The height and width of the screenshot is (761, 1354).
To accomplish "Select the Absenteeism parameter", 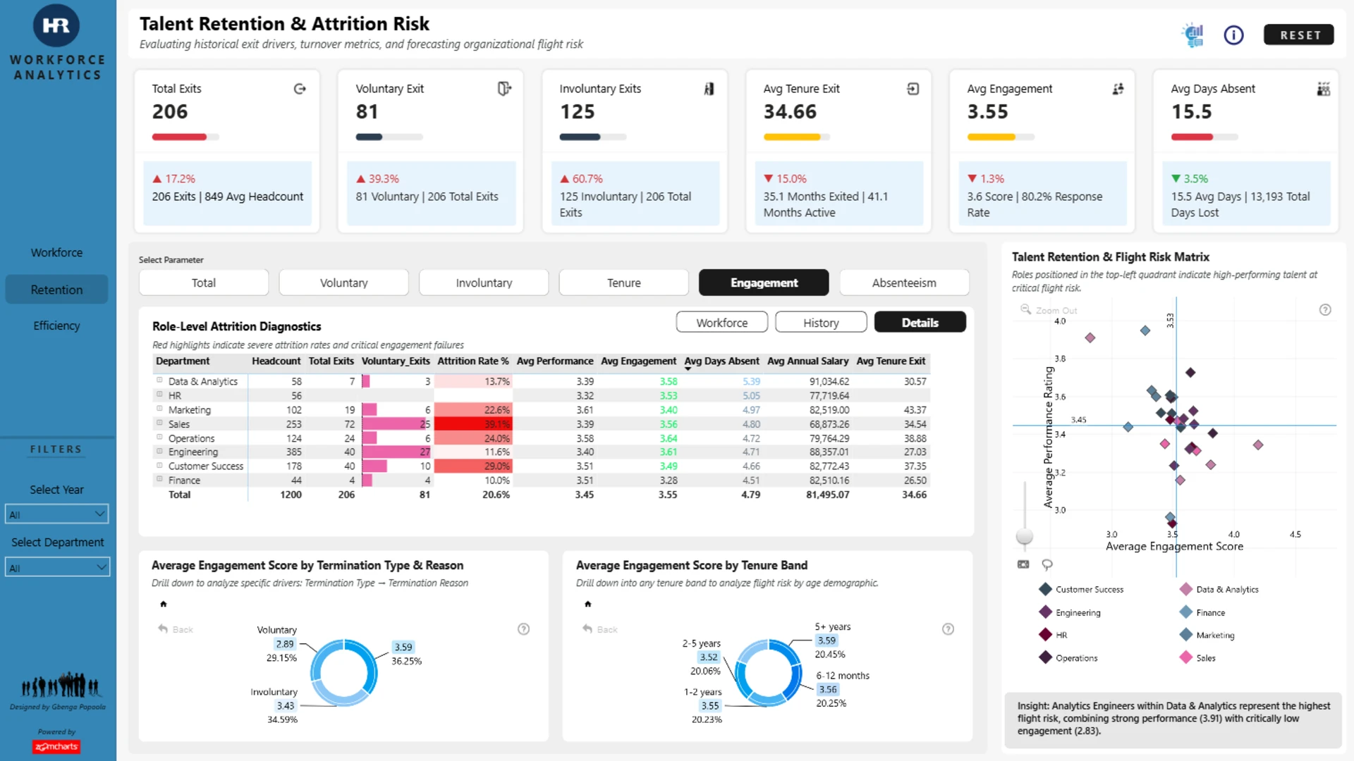I will [x=904, y=283].
